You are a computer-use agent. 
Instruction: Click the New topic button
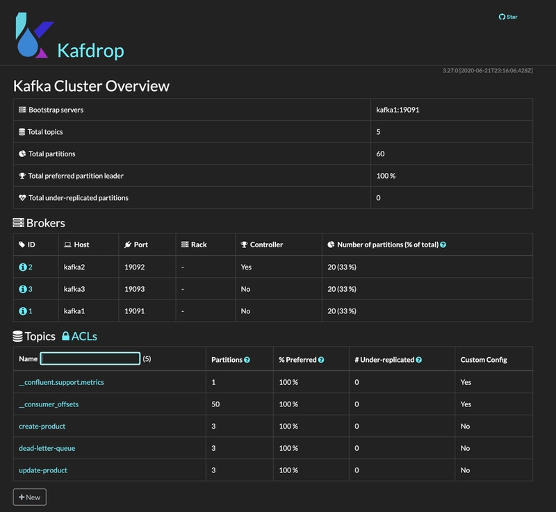pos(29,497)
